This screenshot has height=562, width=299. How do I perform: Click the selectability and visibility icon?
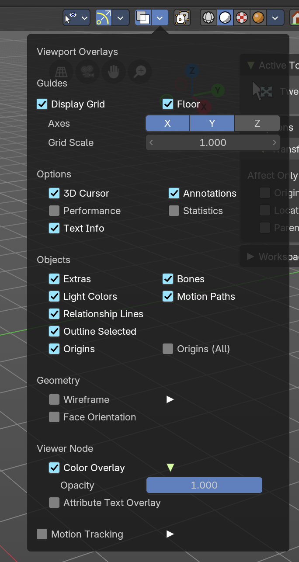70,18
